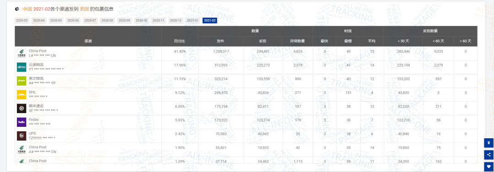This screenshot has width=494, height=172.
Task: Click the 41.40% percentage cell
Action: click(x=180, y=51)
